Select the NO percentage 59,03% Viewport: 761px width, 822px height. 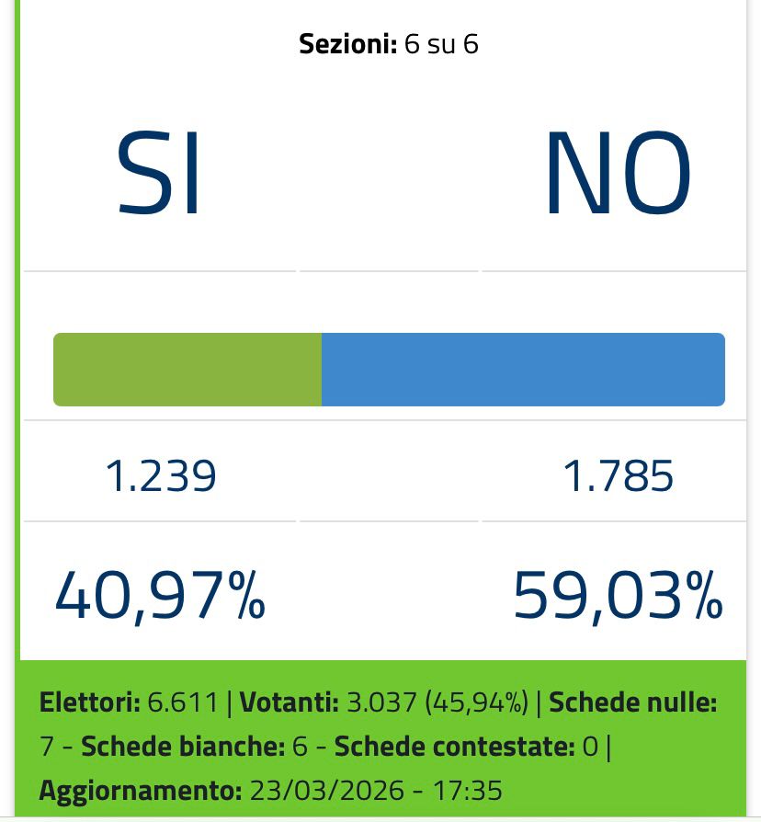coord(618,595)
